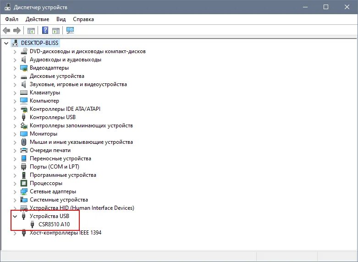Click the toolbar Forward arrow
The width and height of the screenshot is (358, 262).
[x=17, y=30]
